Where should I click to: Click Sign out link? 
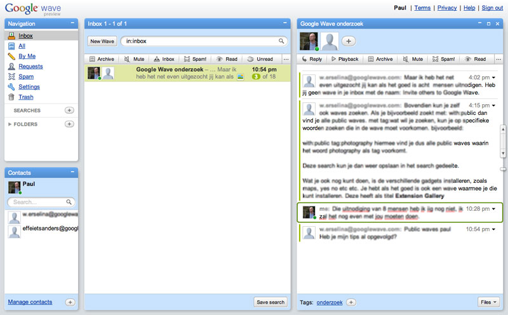click(x=492, y=8)
